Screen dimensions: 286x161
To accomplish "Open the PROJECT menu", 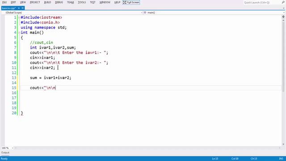I will [35, 2].
